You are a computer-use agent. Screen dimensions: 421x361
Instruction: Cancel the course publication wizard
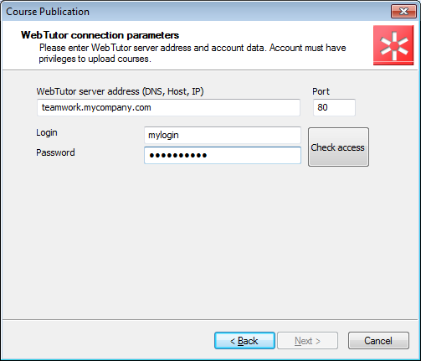coord(378,341)
